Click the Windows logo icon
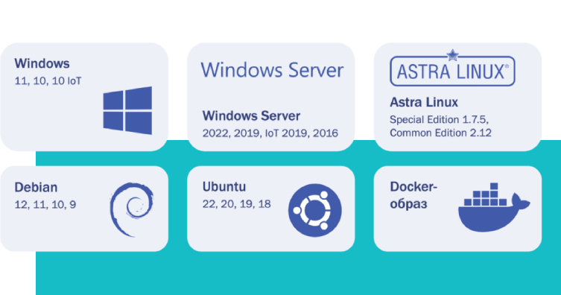 coord(127,110)
